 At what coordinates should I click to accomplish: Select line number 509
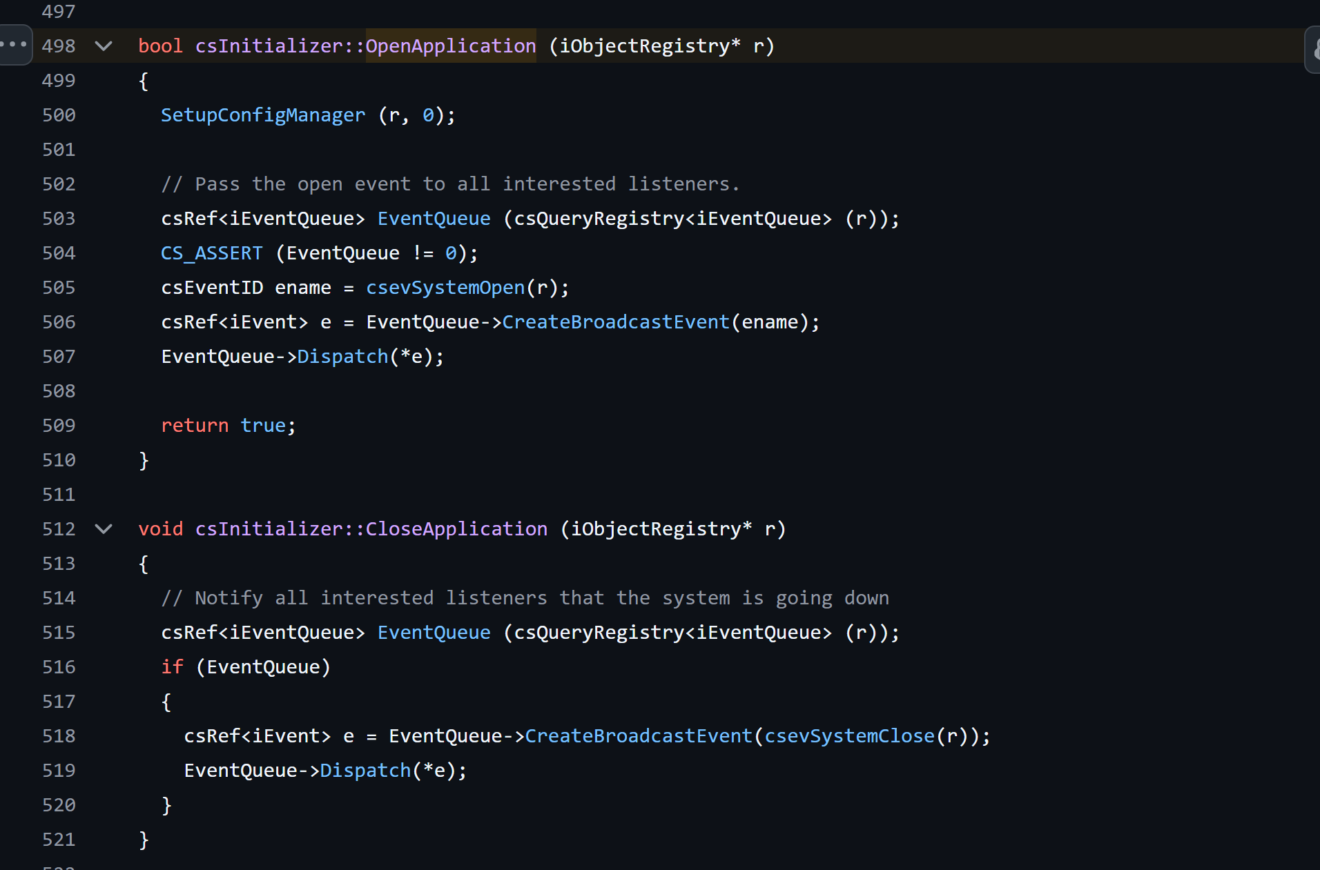(x=59, y=426)
